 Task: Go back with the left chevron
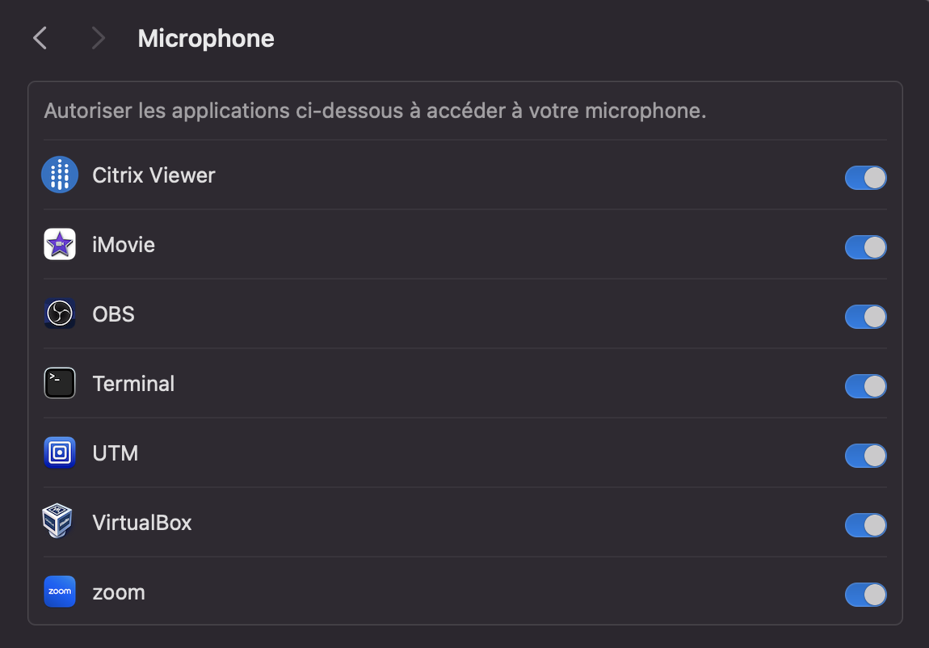40,39
